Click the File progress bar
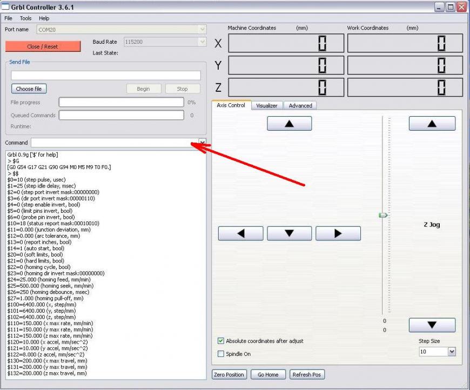 (122, 102)
